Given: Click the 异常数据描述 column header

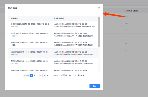Looking at the screenshot, I should (x=59, y=18).
